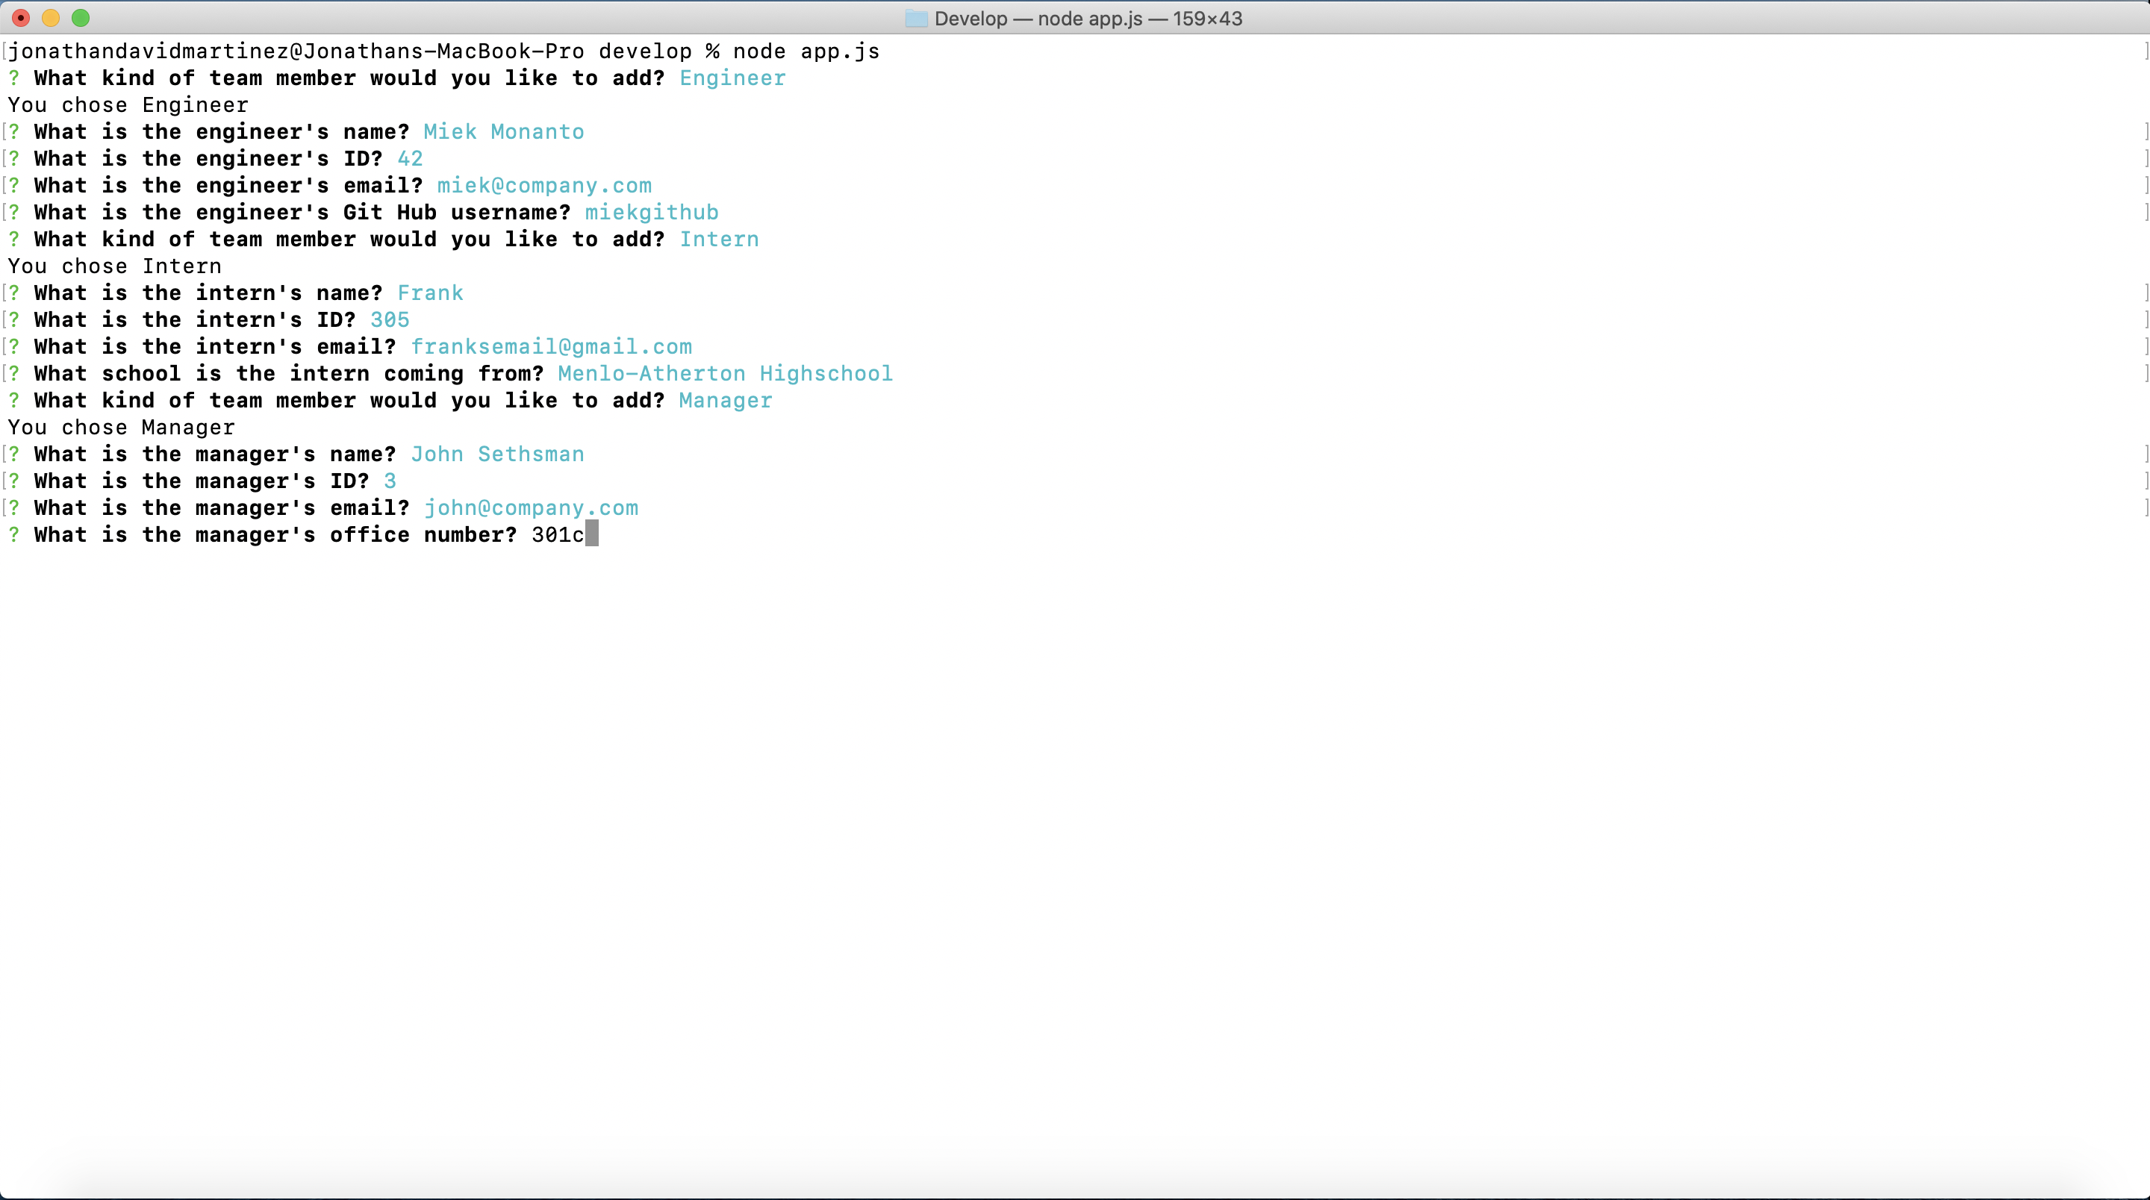The height and width of the screenshot is (1200, 2150).
Task: Click the intern email 'franksemail@gmail.com'
Action: pyautogui.click(x=551, y=346)
